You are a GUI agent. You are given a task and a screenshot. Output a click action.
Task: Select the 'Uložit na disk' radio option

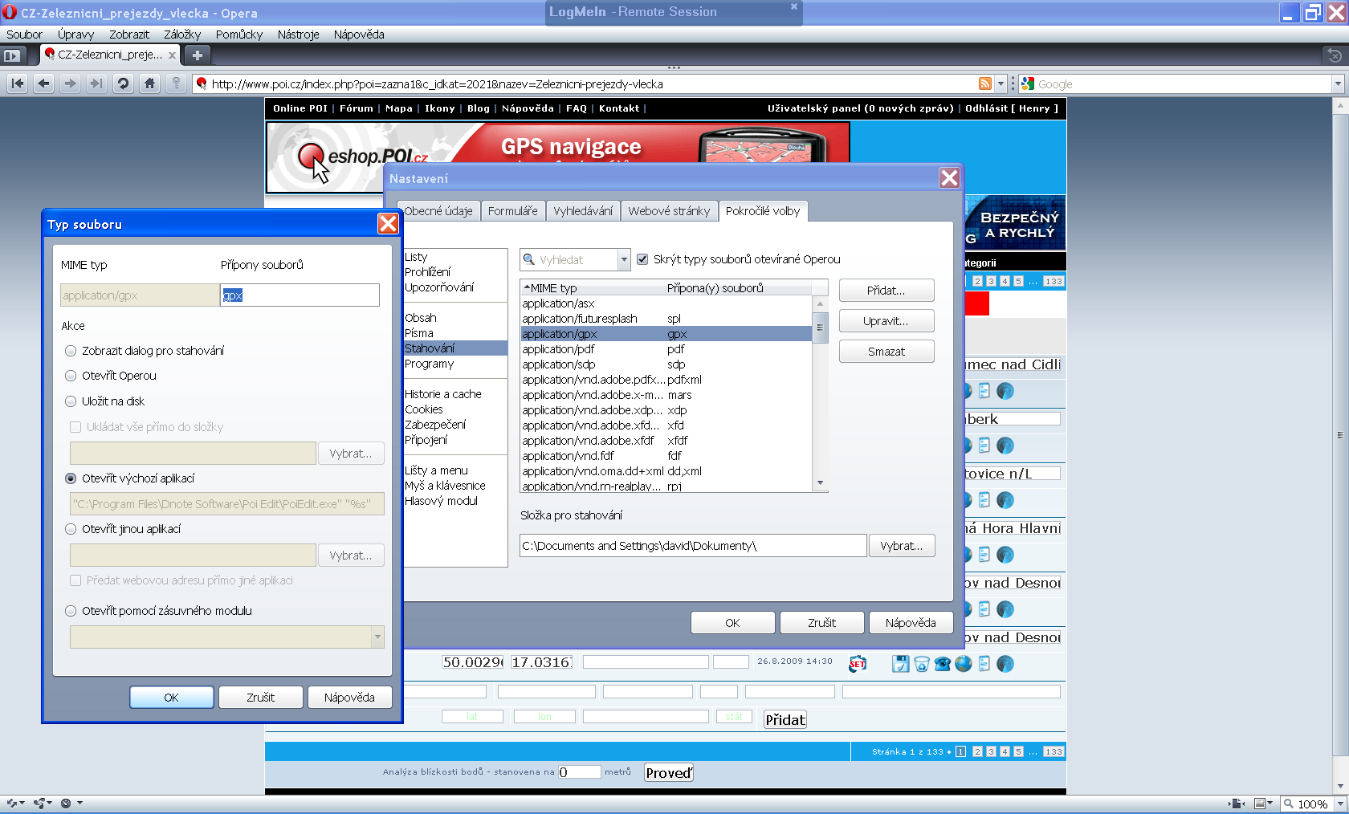click(71, 401)
